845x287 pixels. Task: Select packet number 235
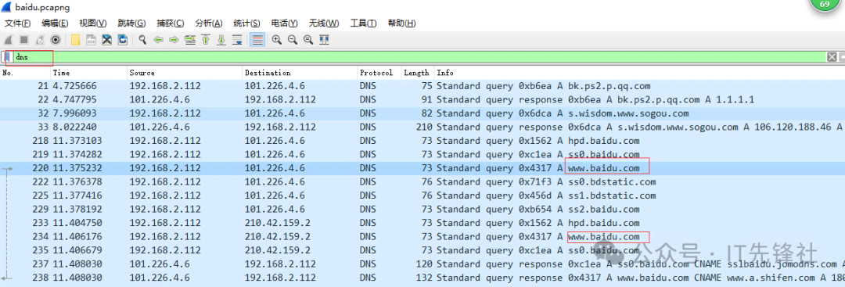pyautogui.click(x=422, y=250)
